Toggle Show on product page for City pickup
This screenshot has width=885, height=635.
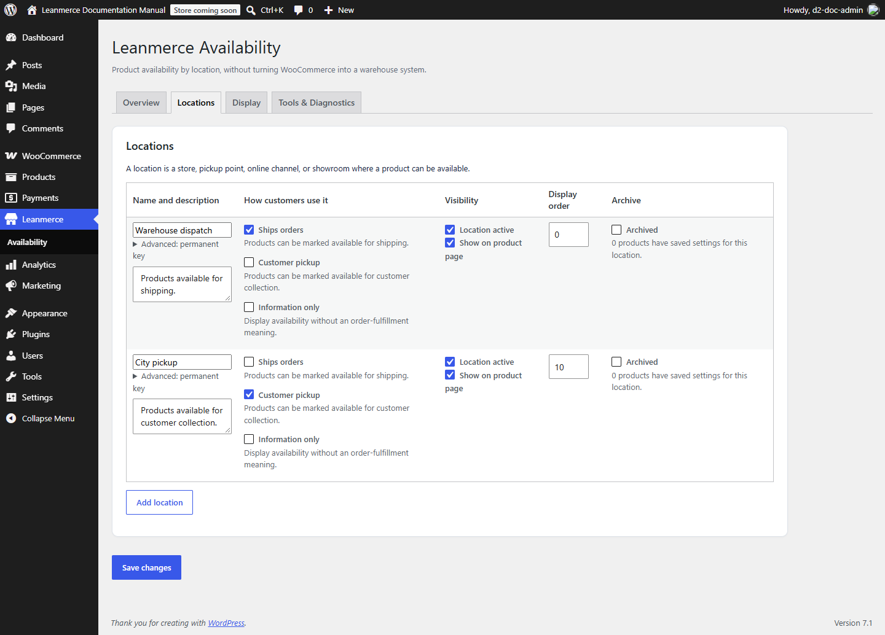[x=450, y=375]
